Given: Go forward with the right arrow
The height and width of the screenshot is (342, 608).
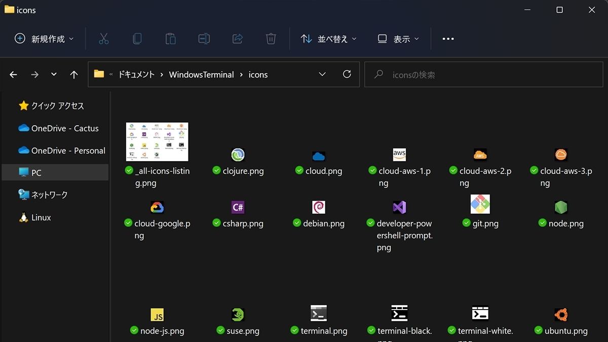Looking at the screenshot, I should click(34, 74).
